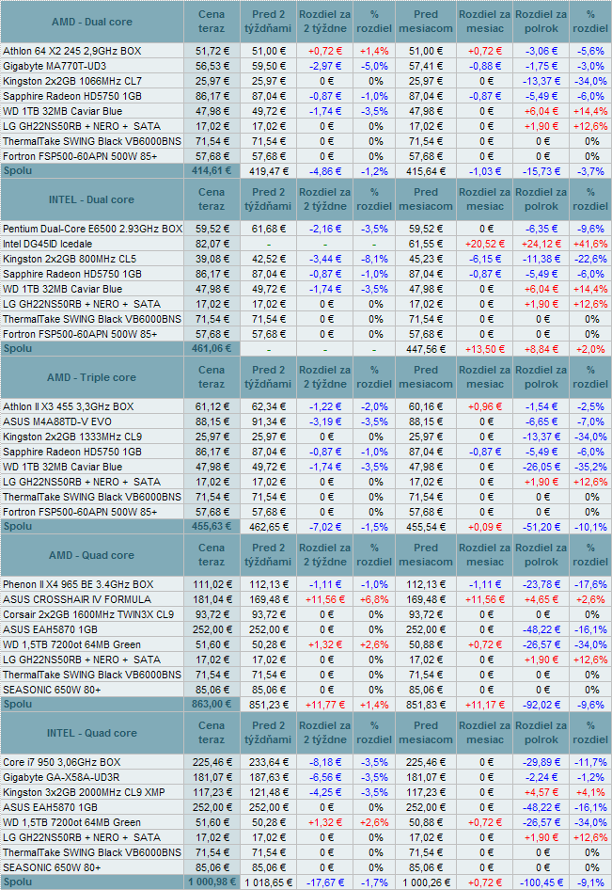
Task: Select the 'AMD - Quad core' section header
Action: tap(92, 555)
